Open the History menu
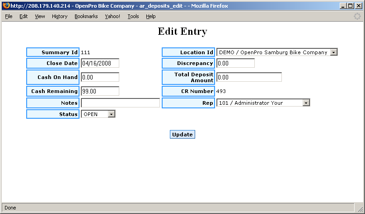Viewport: 365px width, 214px height. (x=60, y=16)
